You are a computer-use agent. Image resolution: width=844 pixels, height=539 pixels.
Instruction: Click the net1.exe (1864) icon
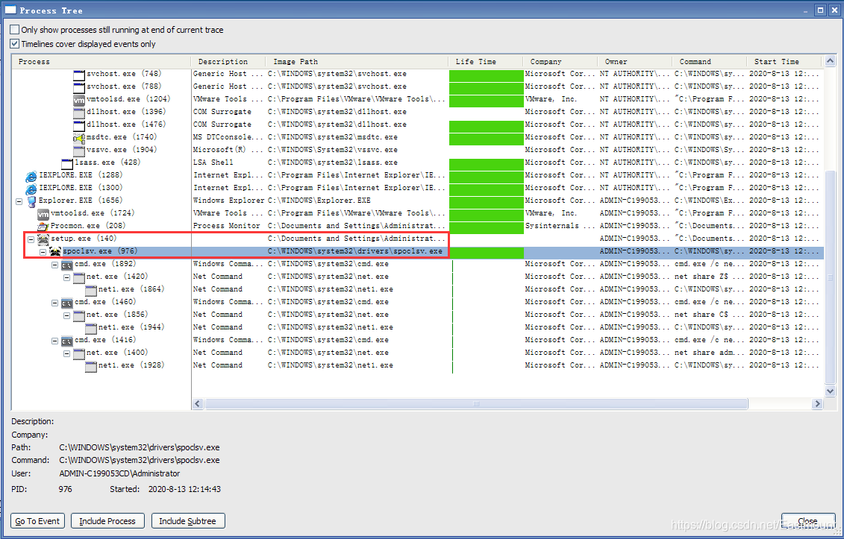point(91,289)
